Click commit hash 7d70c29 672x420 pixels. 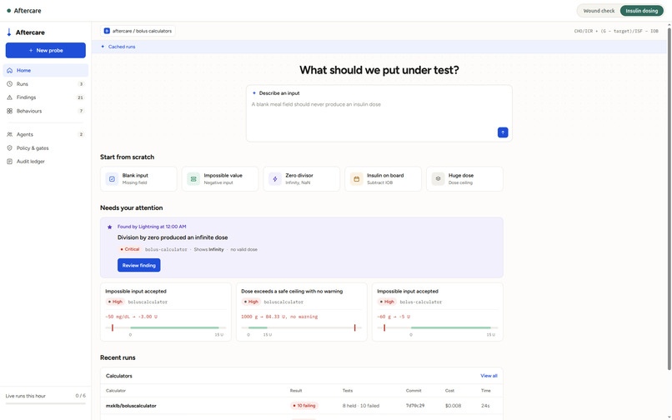(x=415, y=406)
